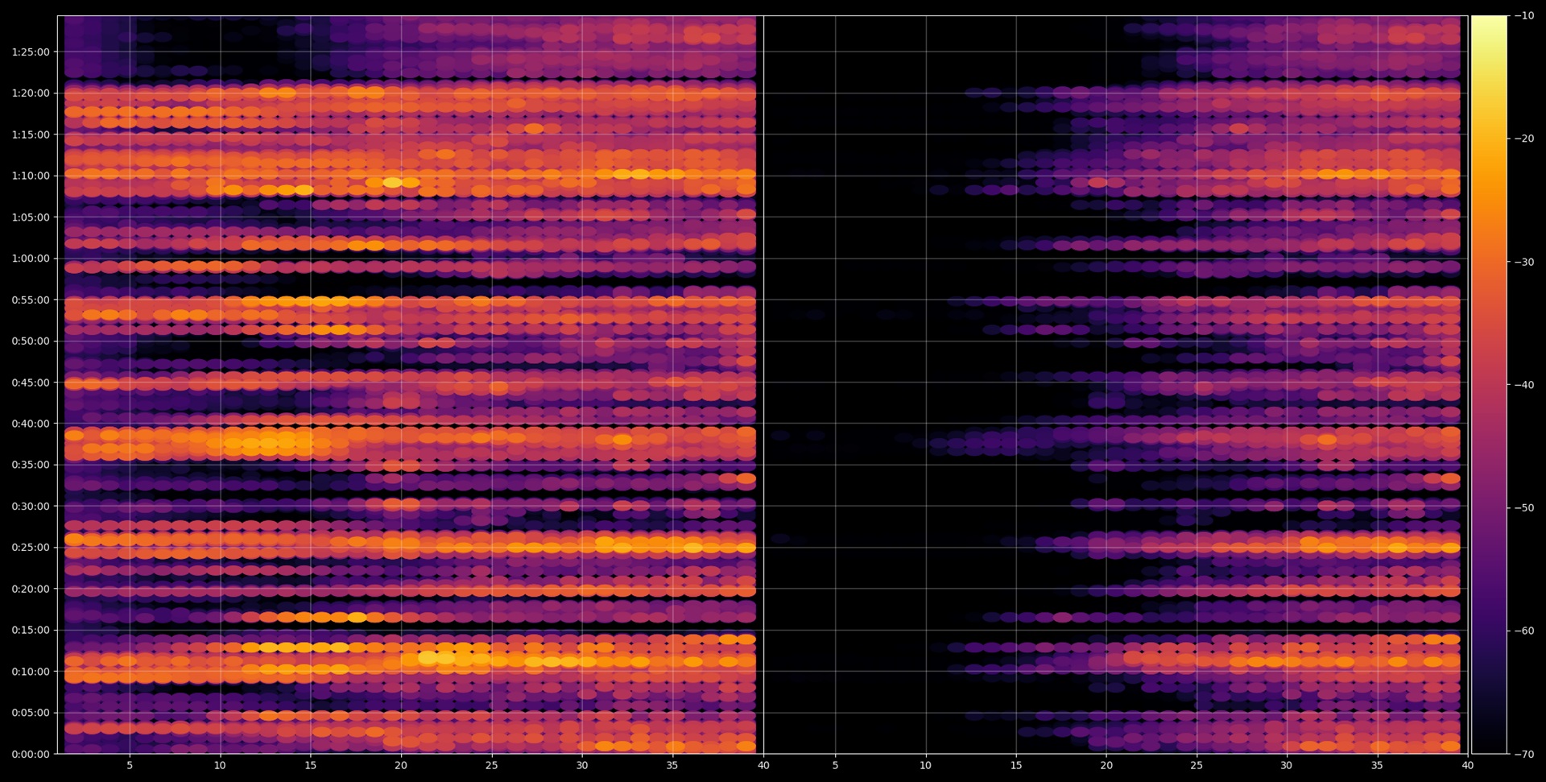Select x-axis label 30 under right heatmap
This screenshot has width=1546, height=782.
[x=1287, y=766]
